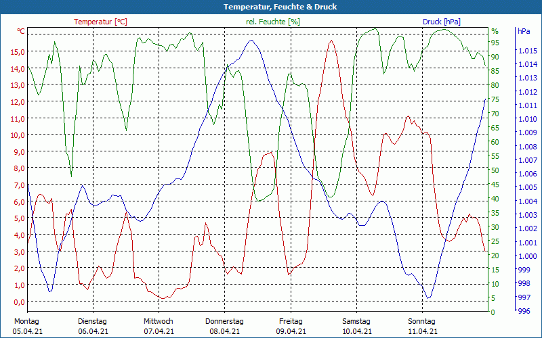Click the 996 pressure axis value
The height and width of the screenshot is (338, 542).
point(524,312)
